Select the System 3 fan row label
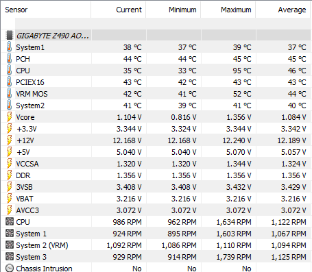This screenshot has height=272, width=312. (31, 257)
